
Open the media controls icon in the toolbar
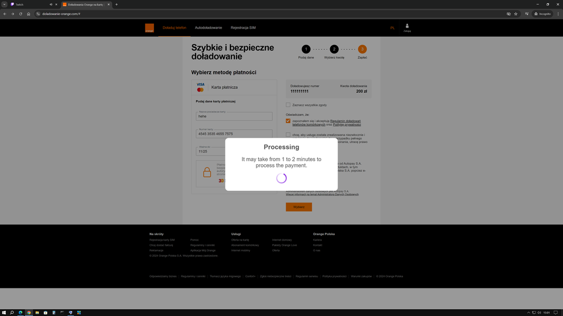click(527, 14)
